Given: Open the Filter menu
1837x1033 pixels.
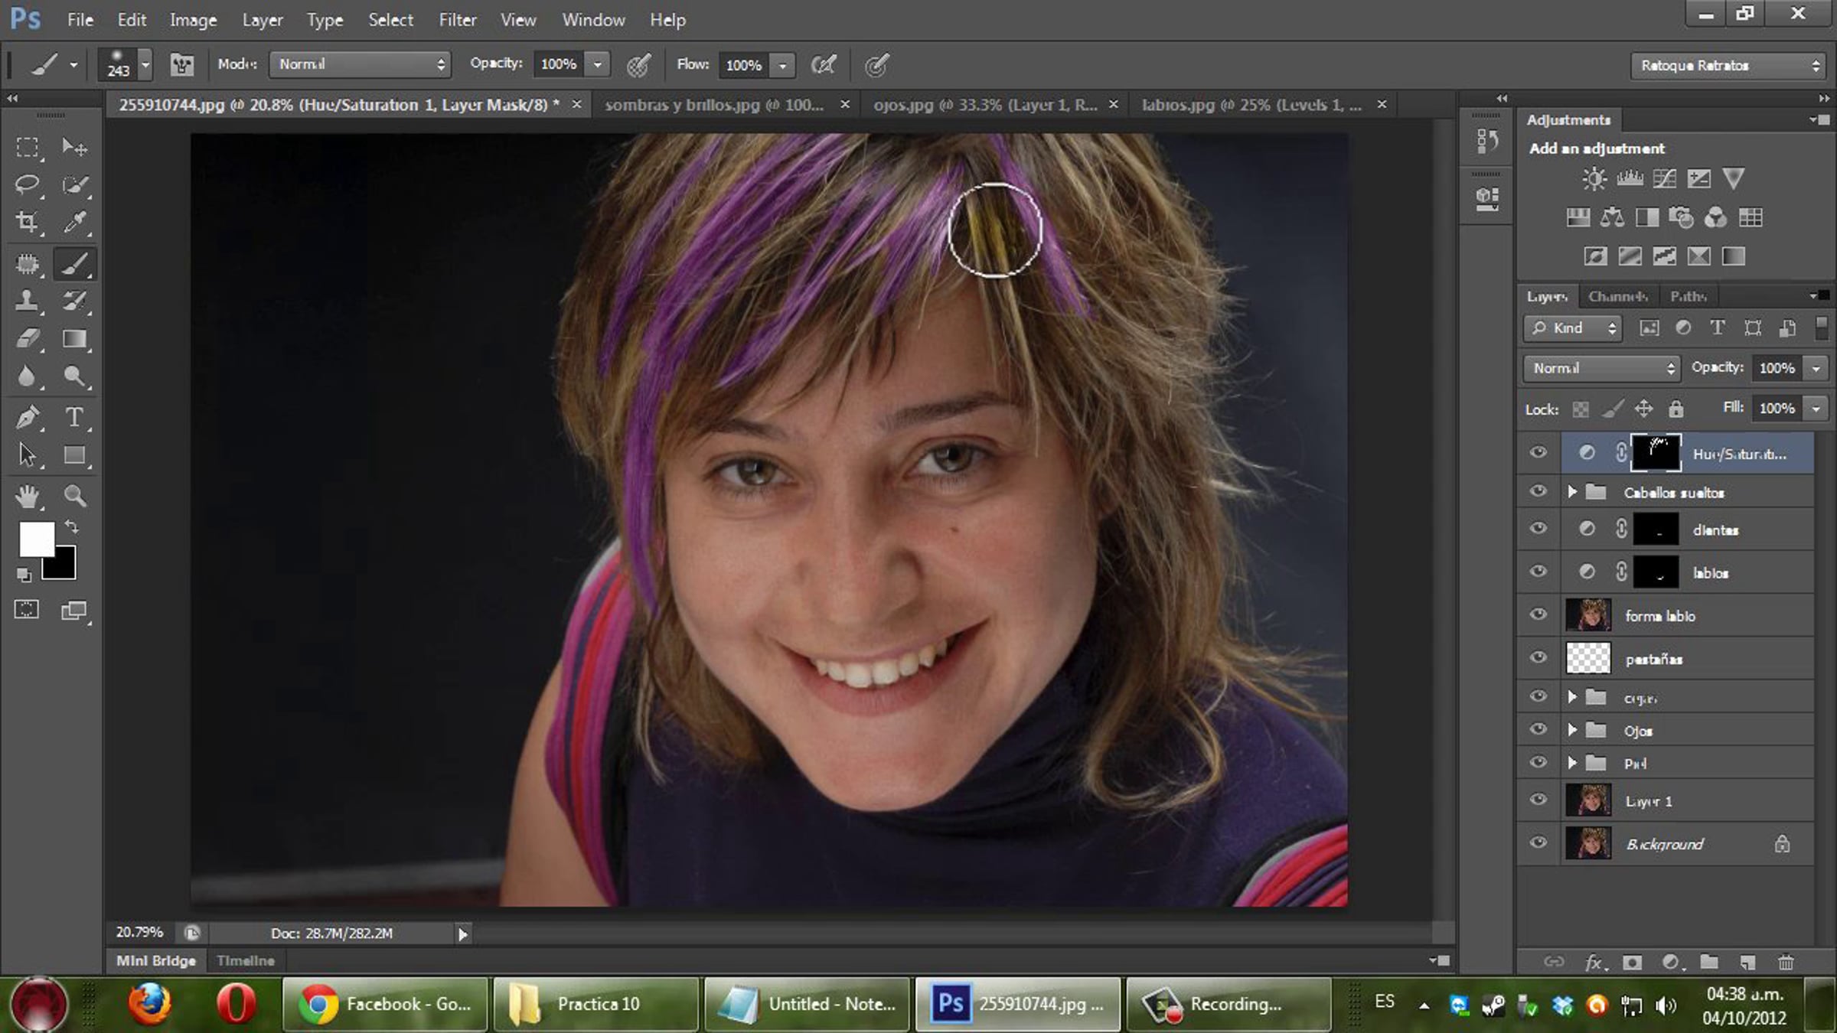Looking at the screenshot, I should (x=457, y=20).
